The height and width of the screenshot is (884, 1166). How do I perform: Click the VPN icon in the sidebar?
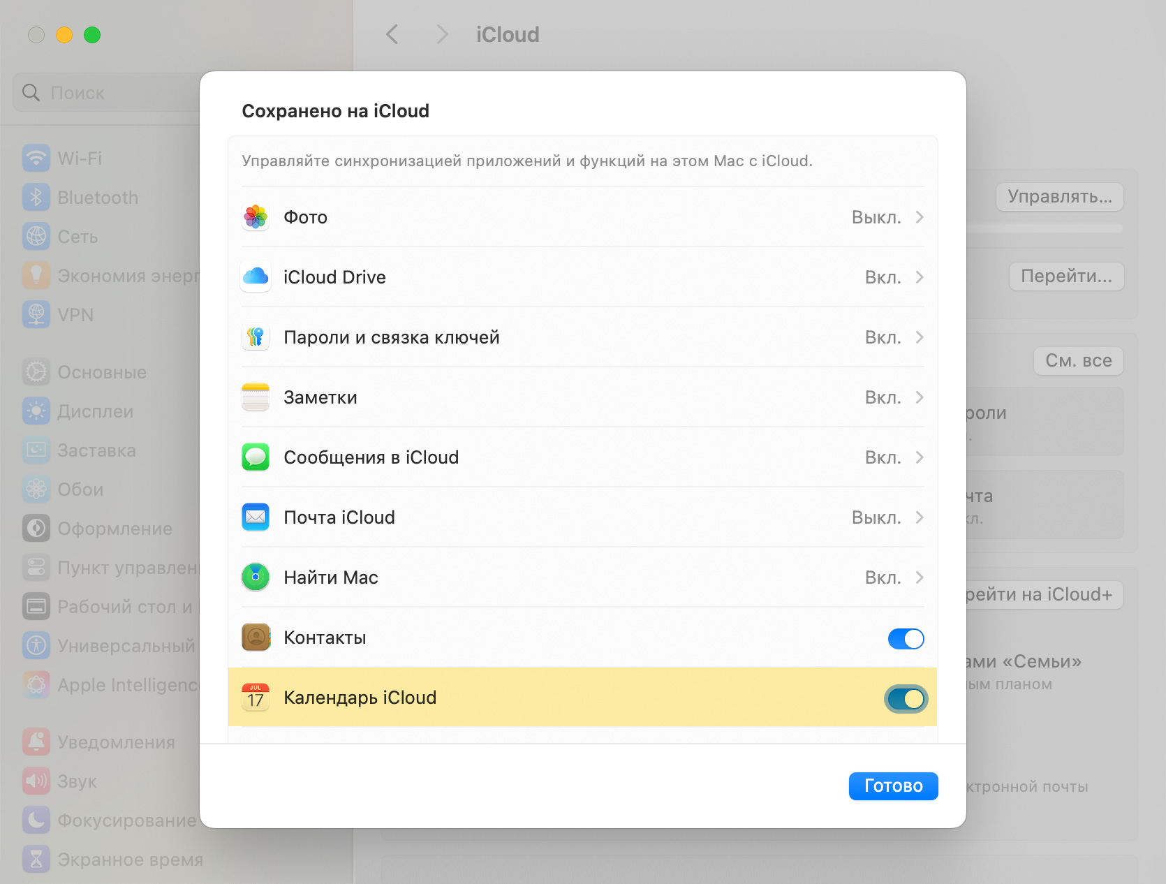36,315
